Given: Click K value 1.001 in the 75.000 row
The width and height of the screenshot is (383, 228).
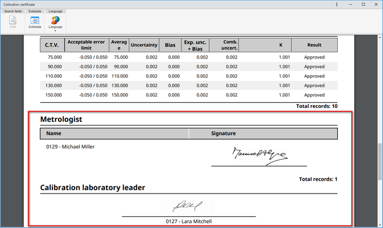Looking at the screenshot, I should click(284, 57).
